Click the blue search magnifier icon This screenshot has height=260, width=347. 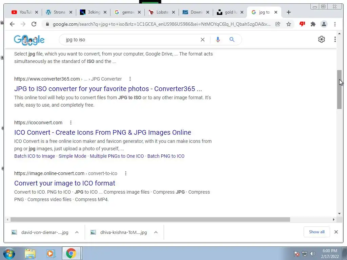[x=232, y=40]
